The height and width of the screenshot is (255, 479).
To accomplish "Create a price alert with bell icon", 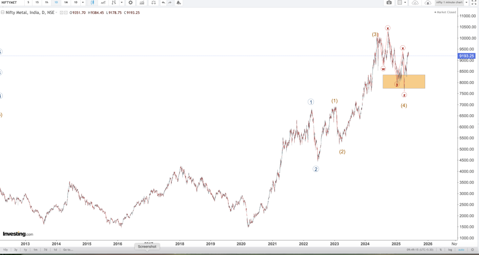I will pos(179,2).
